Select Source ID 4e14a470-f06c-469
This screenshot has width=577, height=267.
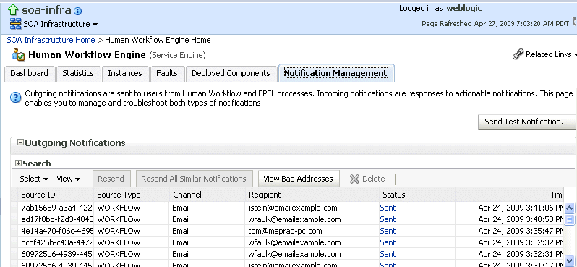(56, 231)
